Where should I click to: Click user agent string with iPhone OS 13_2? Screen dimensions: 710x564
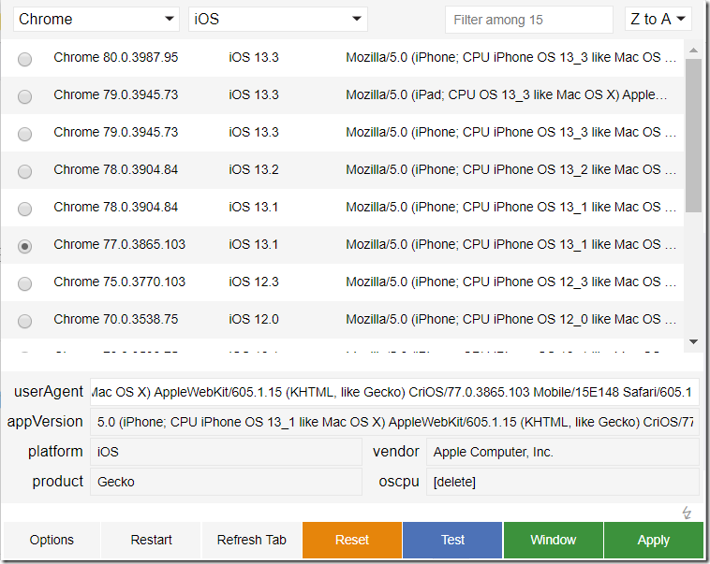tap(510, 169)
